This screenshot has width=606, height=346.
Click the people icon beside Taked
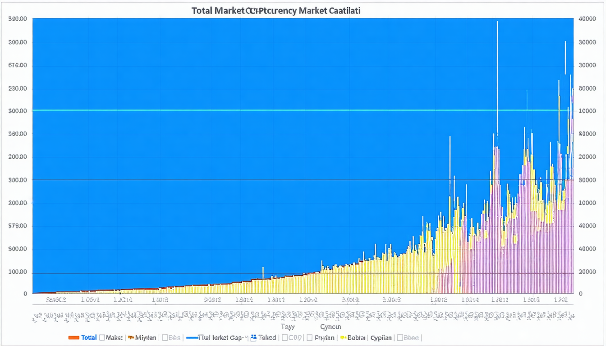tap(253, 337)
